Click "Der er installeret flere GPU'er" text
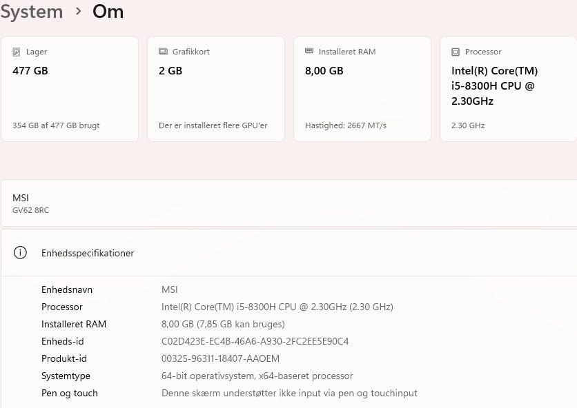577x408 pixels. coord(213,125)
